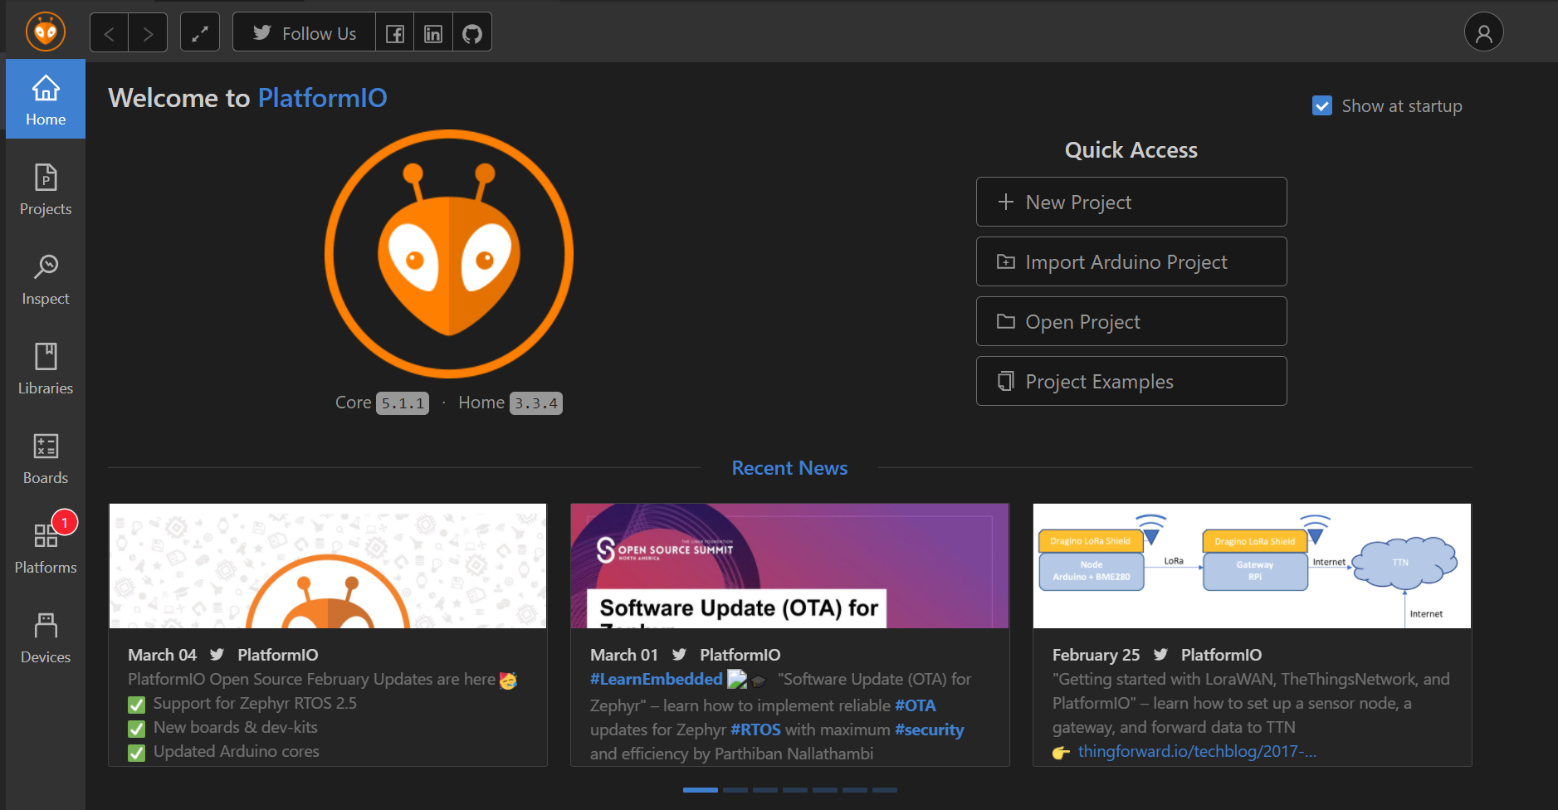The width and height of the screenshot is (1558, 810).
Task: Create a New Project
Action: pyautogui.click(x=1131, y=202)
